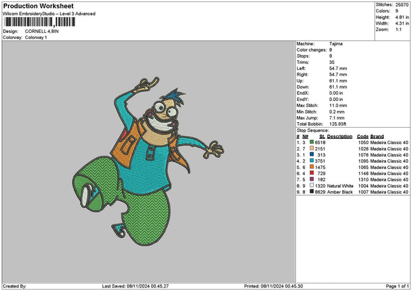The height and width of the screenshot is (291, 412).
Task: Click the beige swatch beside stitch count 2151
Action: 312,148
